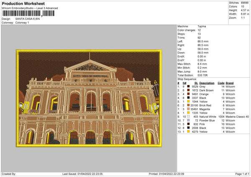
Task: Select the Yellow swatch with 1335 stitches
Action: [x=188, y=113]
